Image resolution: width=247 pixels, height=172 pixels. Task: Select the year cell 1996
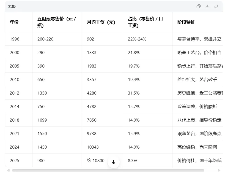[19, 39]
